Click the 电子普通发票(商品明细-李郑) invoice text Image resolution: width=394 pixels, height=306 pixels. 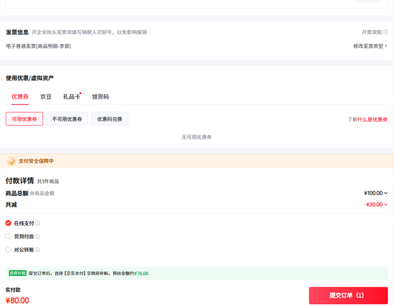click(38, 46)
